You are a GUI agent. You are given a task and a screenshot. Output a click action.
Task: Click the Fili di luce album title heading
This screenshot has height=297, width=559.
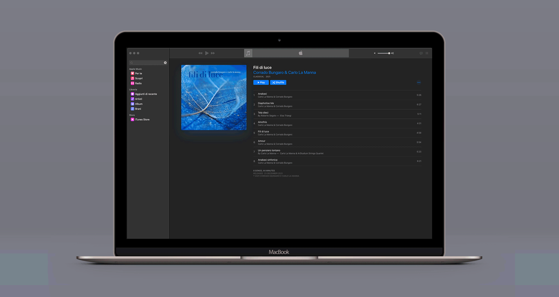pos(262,67)
